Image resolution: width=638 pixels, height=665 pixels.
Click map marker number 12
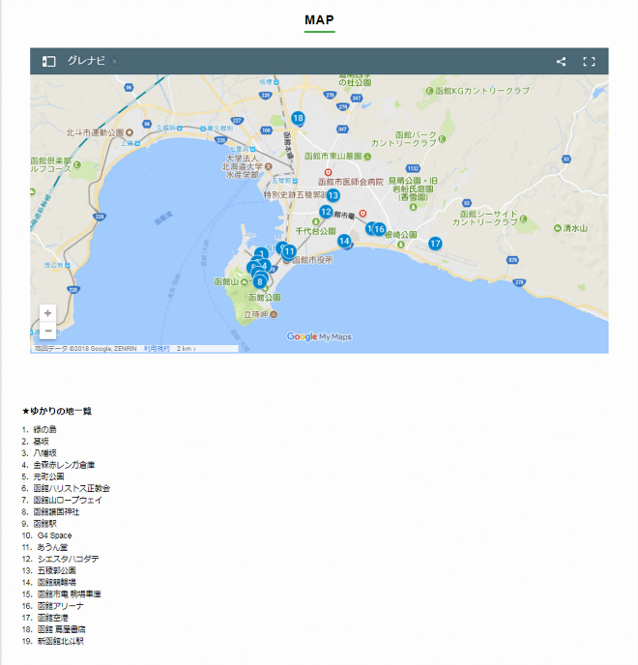click(x=326, y=212)
